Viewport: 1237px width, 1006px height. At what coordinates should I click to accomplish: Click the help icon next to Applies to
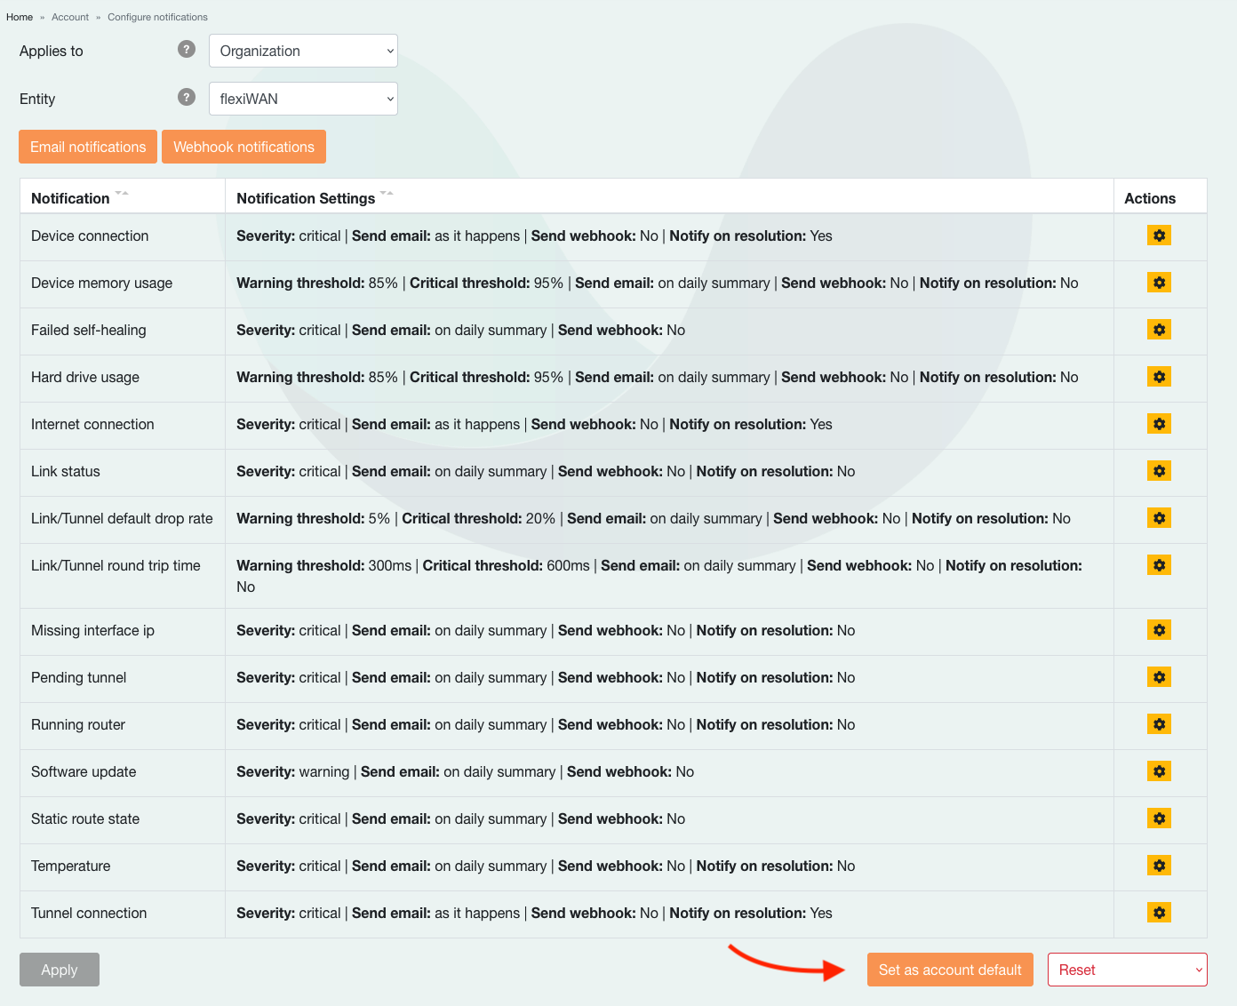coord(187,49)
